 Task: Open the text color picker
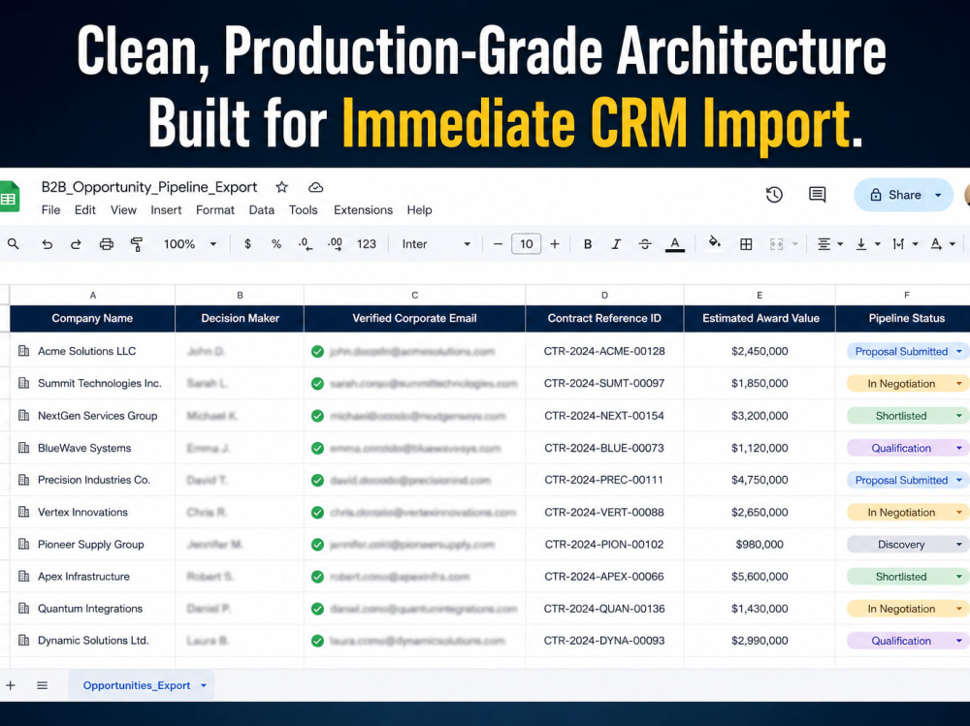pos(675,245)
